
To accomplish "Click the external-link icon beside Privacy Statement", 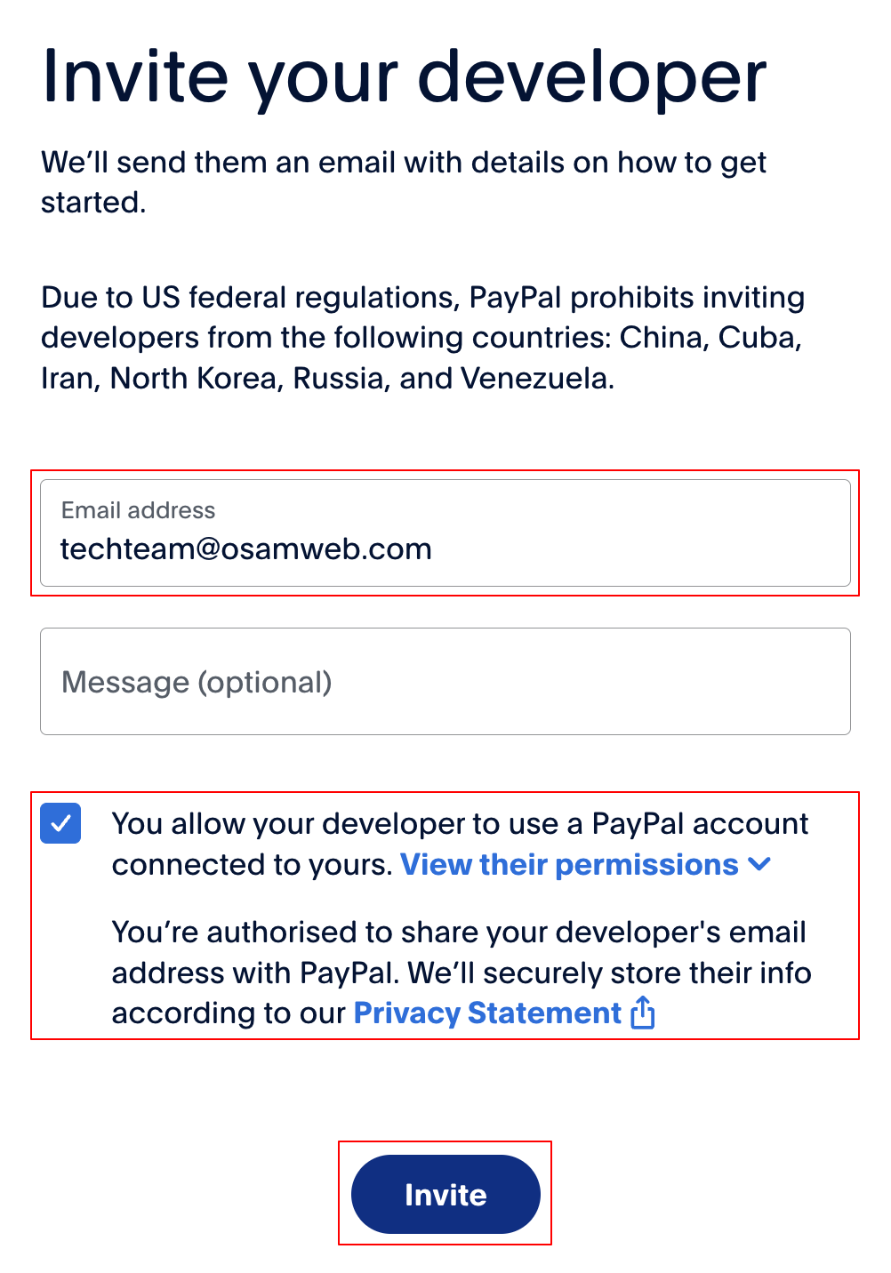I will tap(642, 1013).
